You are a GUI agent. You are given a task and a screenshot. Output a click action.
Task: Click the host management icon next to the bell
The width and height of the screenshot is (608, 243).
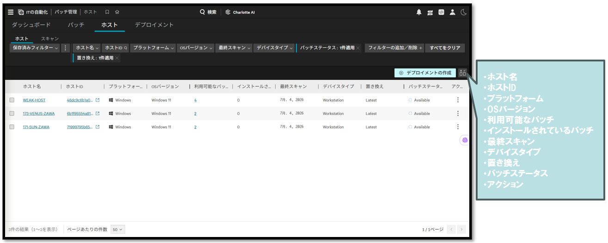(430, 12)
